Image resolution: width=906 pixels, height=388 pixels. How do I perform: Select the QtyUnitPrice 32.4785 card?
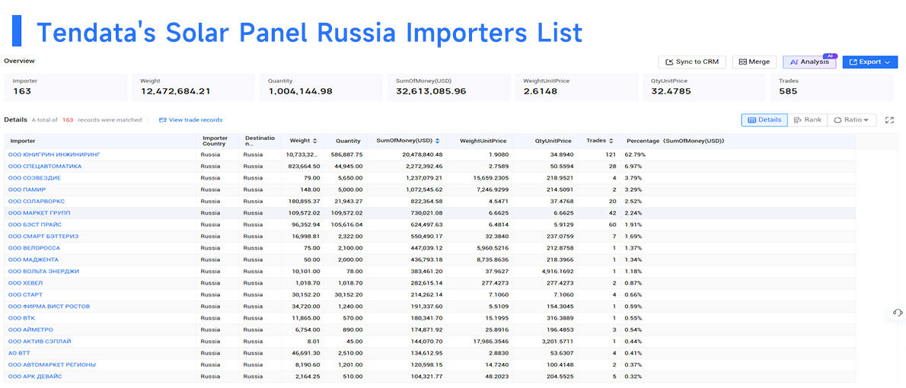coord(703,87)
